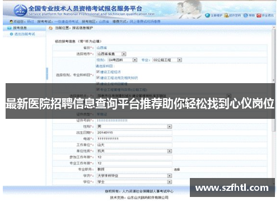Click the 证件号码 ID number value
This screenshot has height=202, width=280.
pos(112,121)
